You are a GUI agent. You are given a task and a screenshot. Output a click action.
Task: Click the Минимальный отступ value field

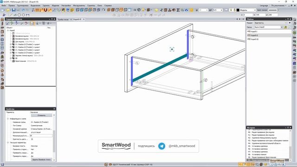pyautogui.click(x=41, y=136)
